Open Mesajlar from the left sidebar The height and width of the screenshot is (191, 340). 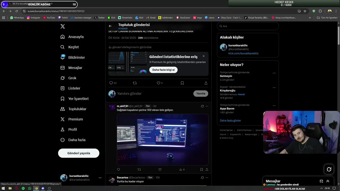71,68
